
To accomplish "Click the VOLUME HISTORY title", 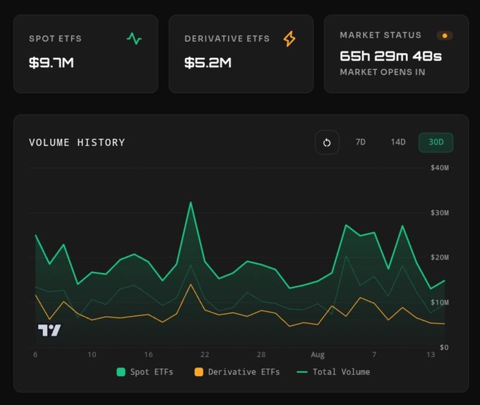I will click(x=77, y=143).
